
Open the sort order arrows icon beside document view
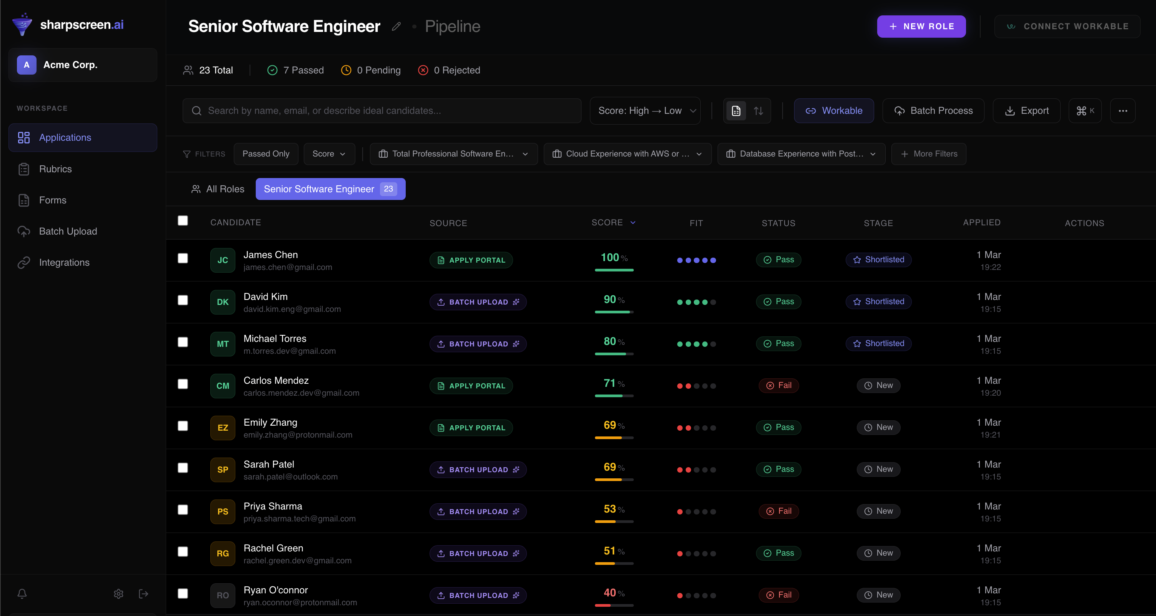[759, 110]
